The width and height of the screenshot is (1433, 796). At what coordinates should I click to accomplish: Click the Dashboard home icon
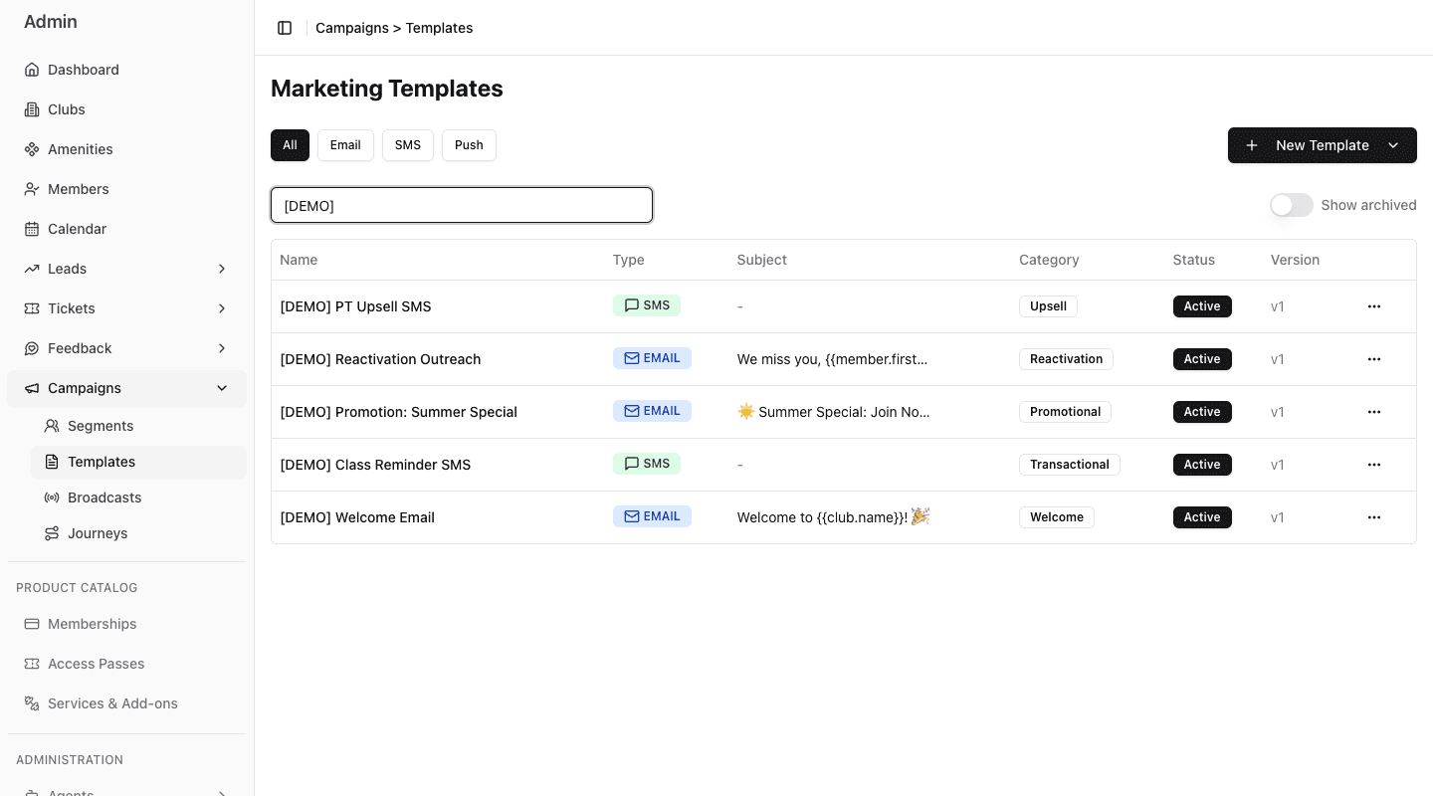(x=32, y=70)
